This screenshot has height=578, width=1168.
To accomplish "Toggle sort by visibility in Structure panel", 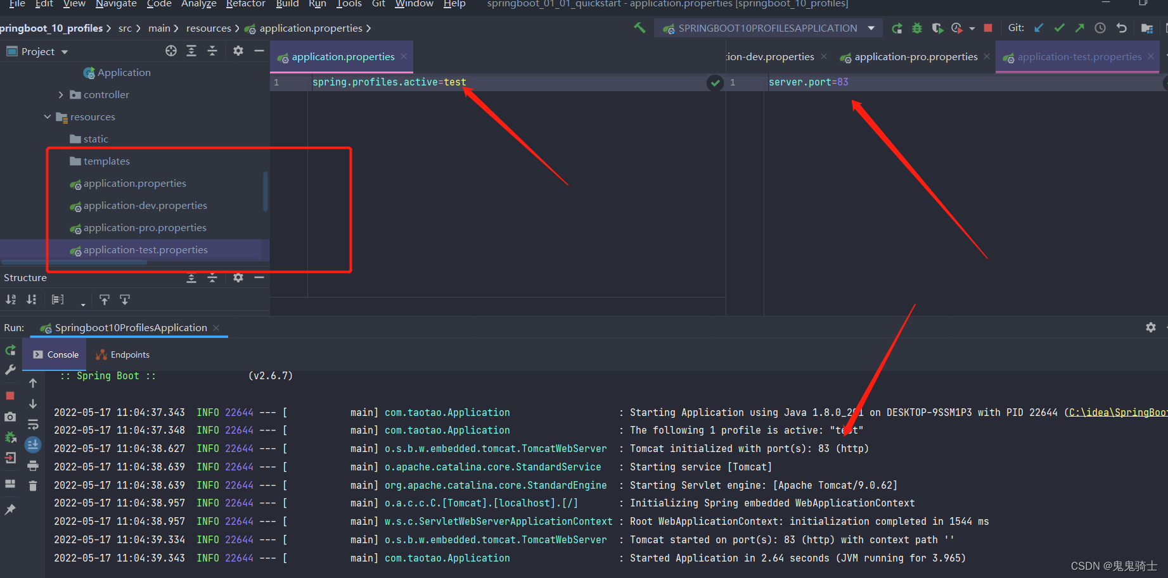I will point(31,299).
